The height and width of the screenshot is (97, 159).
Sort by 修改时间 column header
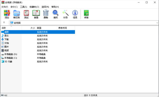66,28
